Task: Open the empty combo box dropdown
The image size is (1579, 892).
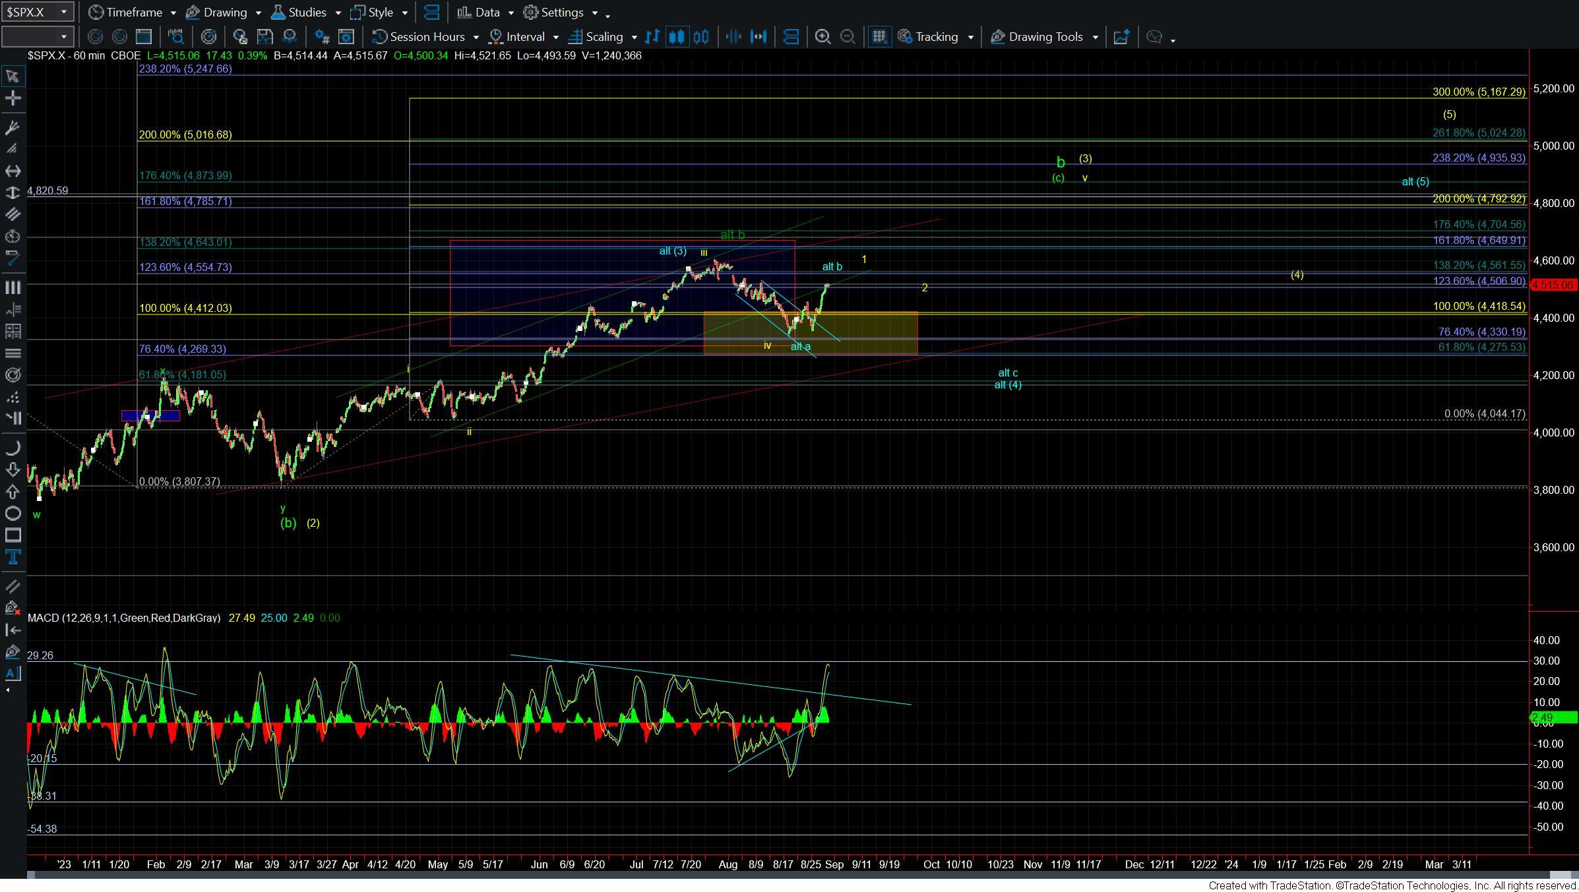Action: tap(64, 37)
